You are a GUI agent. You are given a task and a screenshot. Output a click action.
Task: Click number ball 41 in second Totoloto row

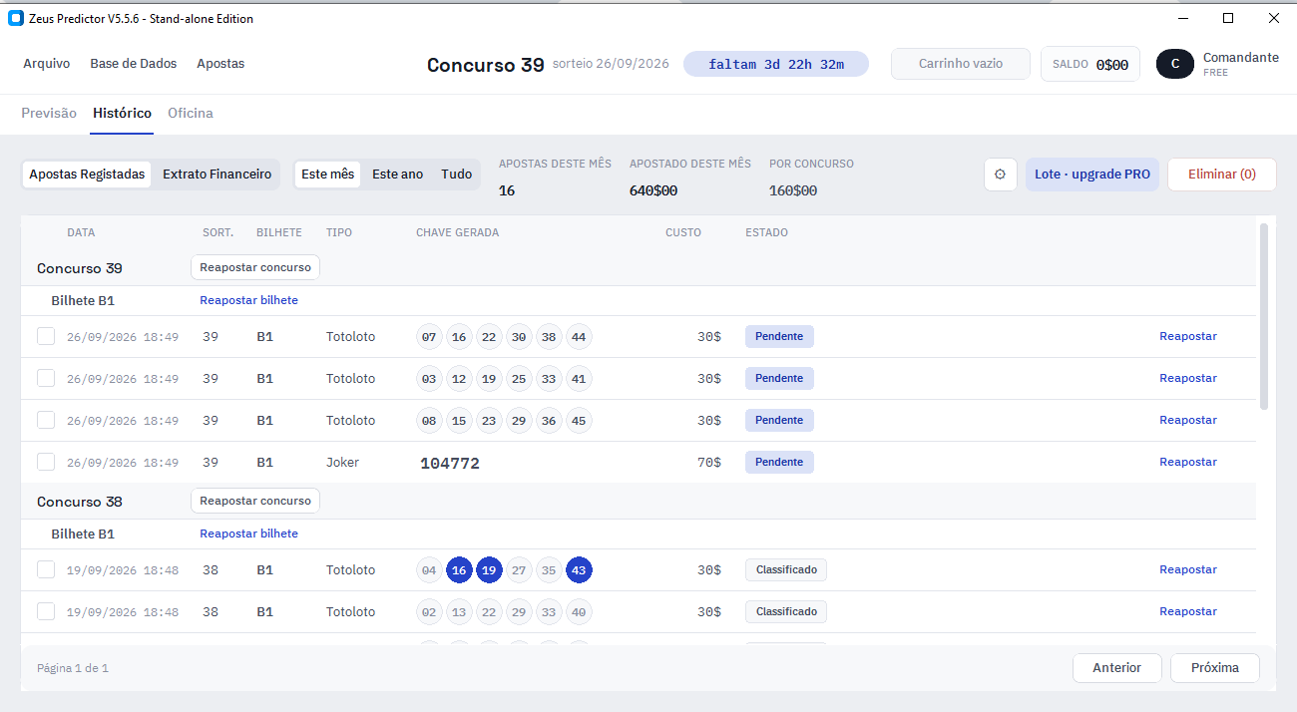579,379
